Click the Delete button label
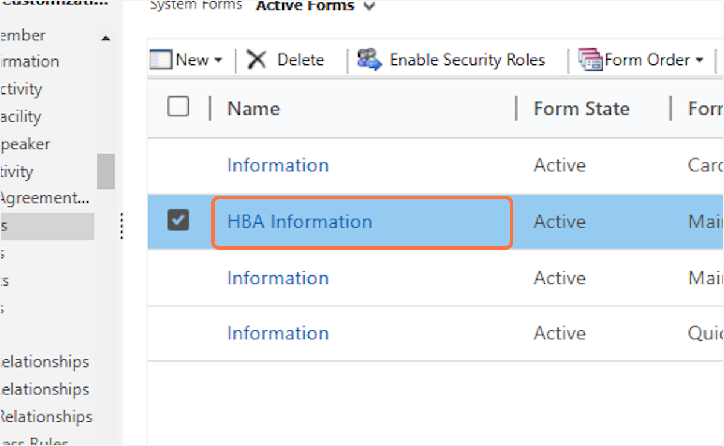 tap(300, 60)
